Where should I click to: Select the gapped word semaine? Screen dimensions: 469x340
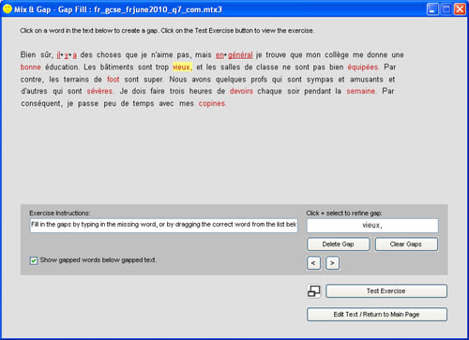tap(361, 91)
